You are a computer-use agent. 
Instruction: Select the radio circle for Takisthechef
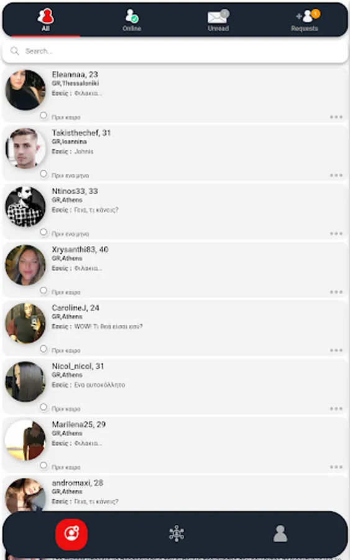(x=44, y=174)
